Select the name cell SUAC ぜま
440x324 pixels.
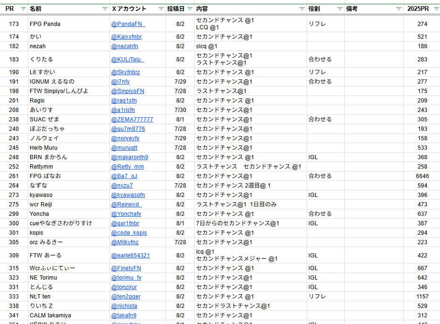tap(69, 119)
